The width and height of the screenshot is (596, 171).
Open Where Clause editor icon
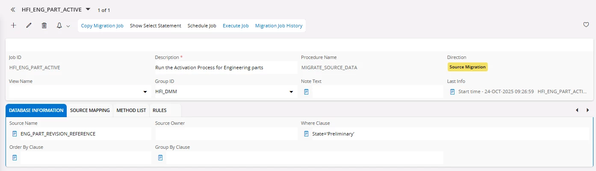[306, 134]
